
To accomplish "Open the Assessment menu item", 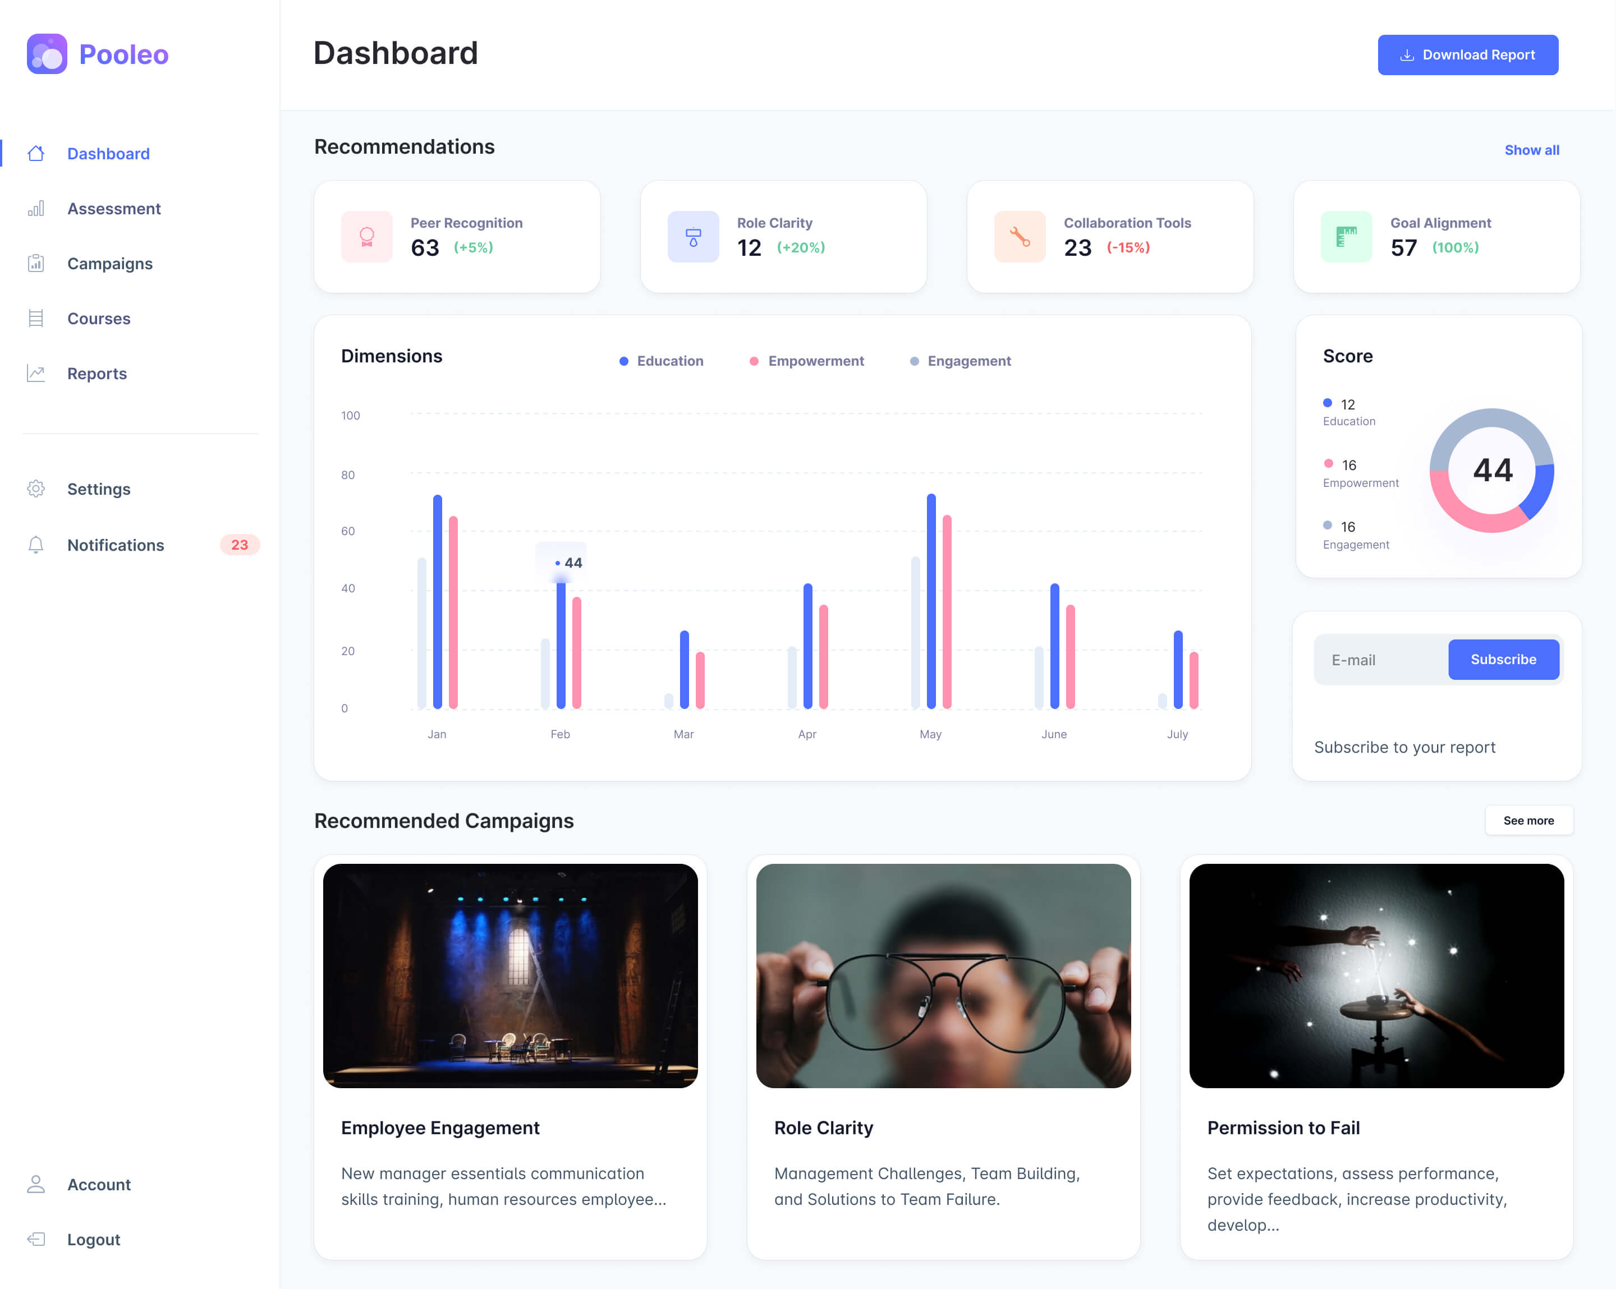I will [x=114, y=208].
